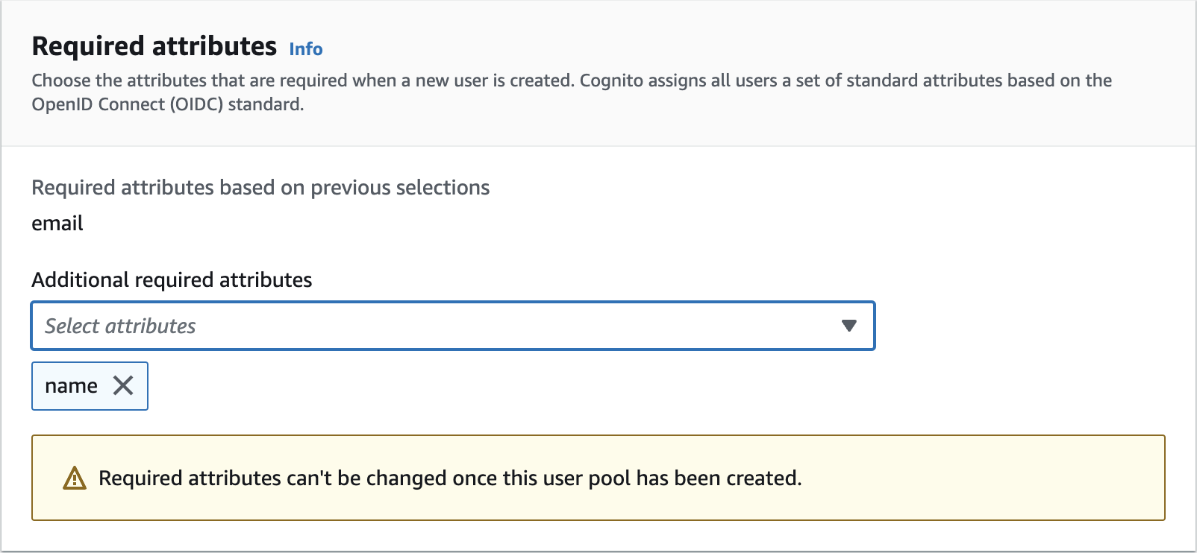The width and height of the screenshot is (1197, 553).
Task: Remove the name attribute token
Action: [123, 385]
